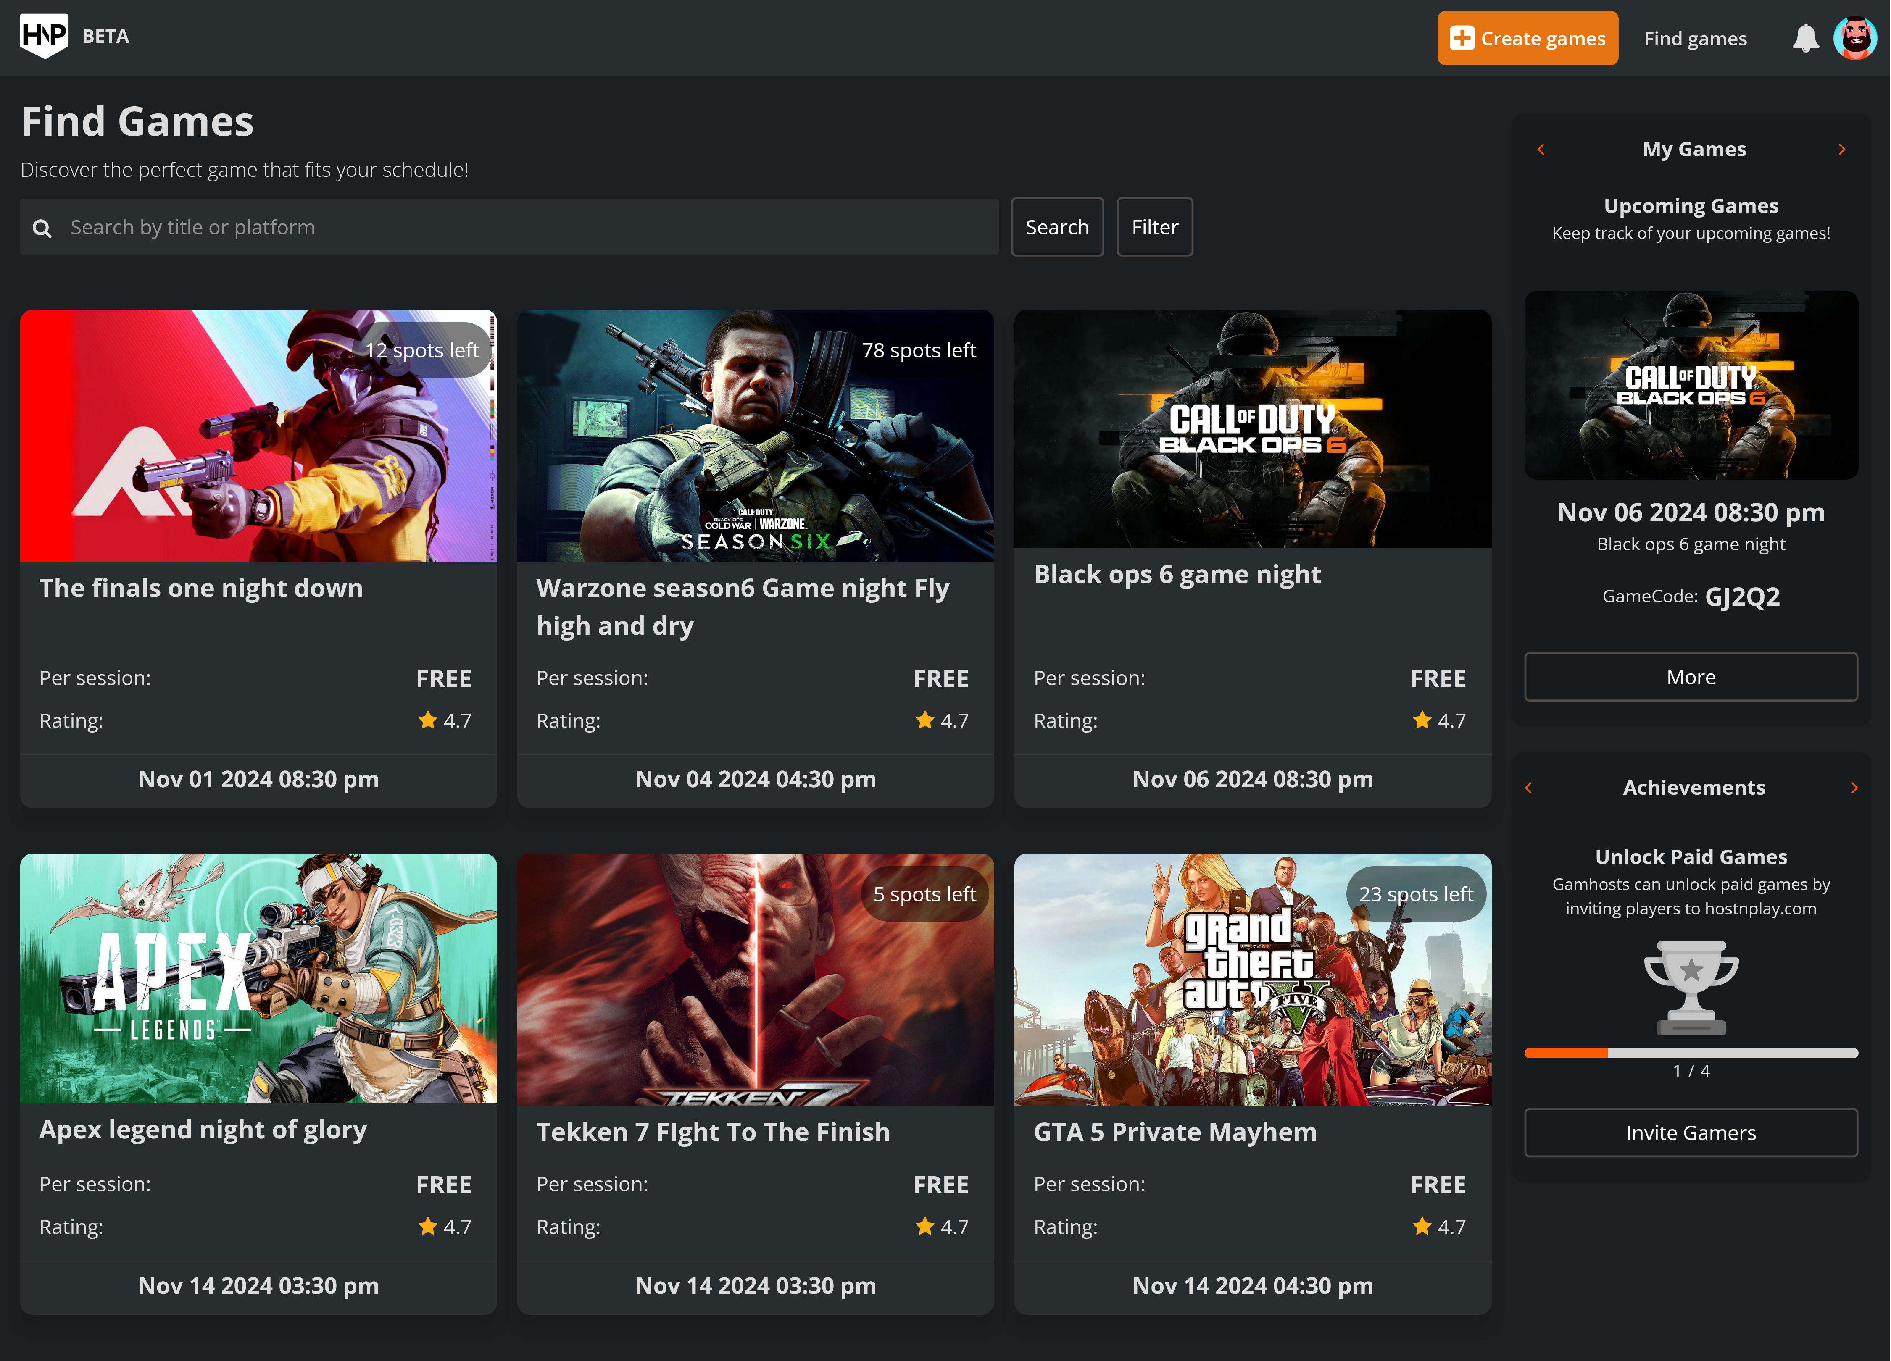Click title Tekken 7 FIght To The Finish

(713, 1132)
